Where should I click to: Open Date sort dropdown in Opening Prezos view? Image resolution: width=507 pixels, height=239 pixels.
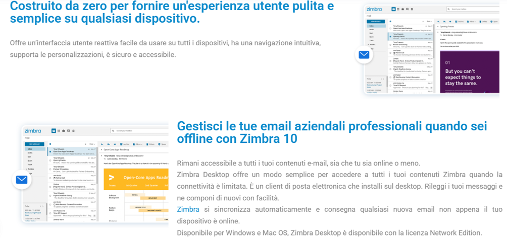tap(429, 22)
